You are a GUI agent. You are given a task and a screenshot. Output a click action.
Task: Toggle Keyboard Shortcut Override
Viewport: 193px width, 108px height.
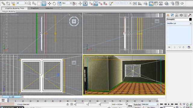[85, 3]
